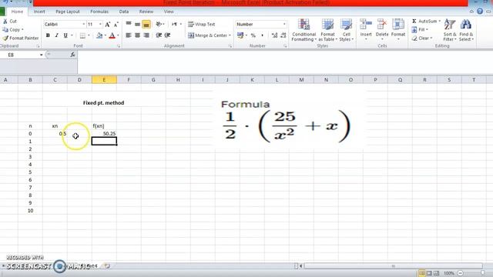493x277 pixels.
Task: Apply the Font Color red A
Action: coord(112,35)
